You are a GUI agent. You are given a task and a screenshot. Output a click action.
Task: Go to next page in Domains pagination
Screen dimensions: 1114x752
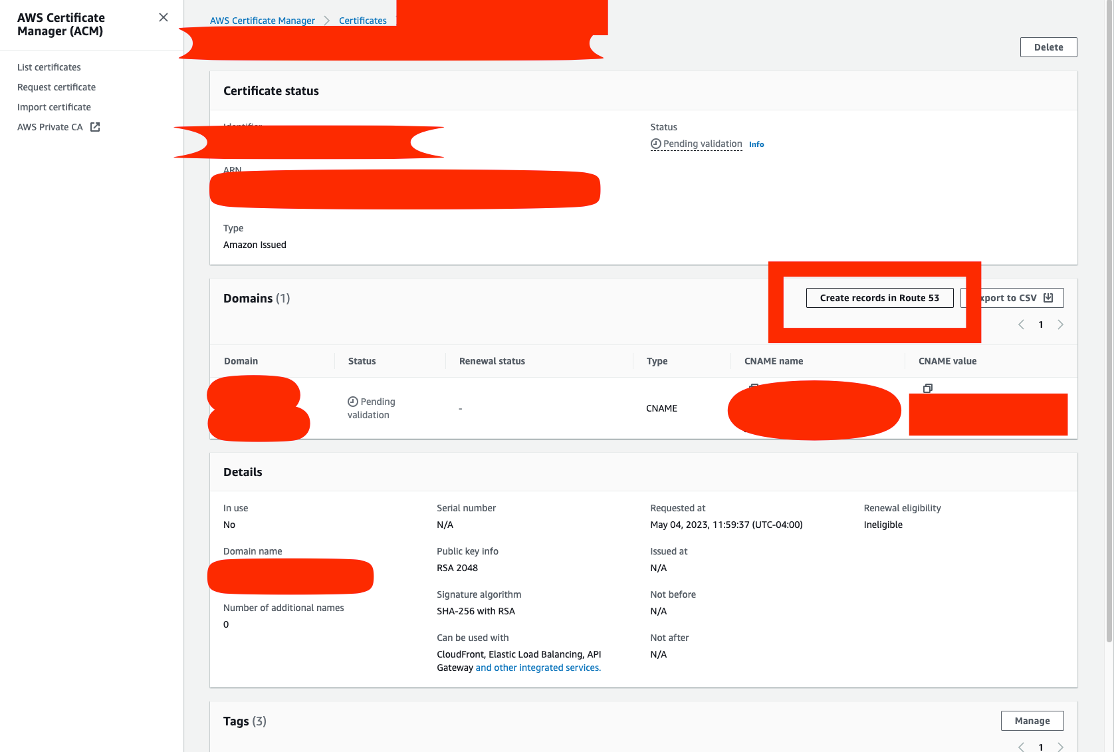[1061, 324]
